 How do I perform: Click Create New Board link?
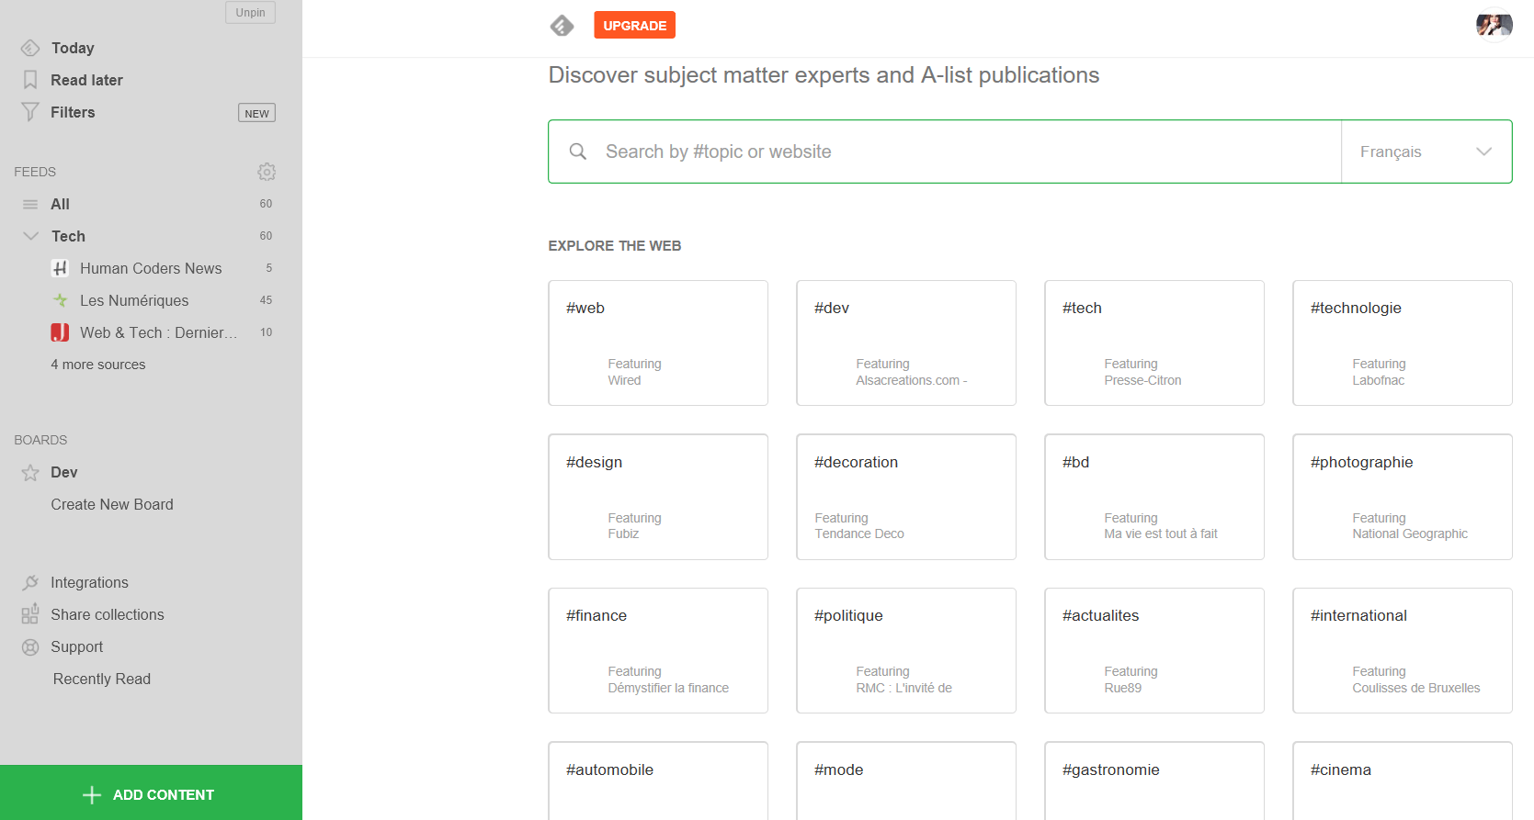pos(112,504)
